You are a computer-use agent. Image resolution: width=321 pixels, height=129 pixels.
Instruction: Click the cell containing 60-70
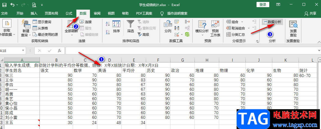point(308,75)
